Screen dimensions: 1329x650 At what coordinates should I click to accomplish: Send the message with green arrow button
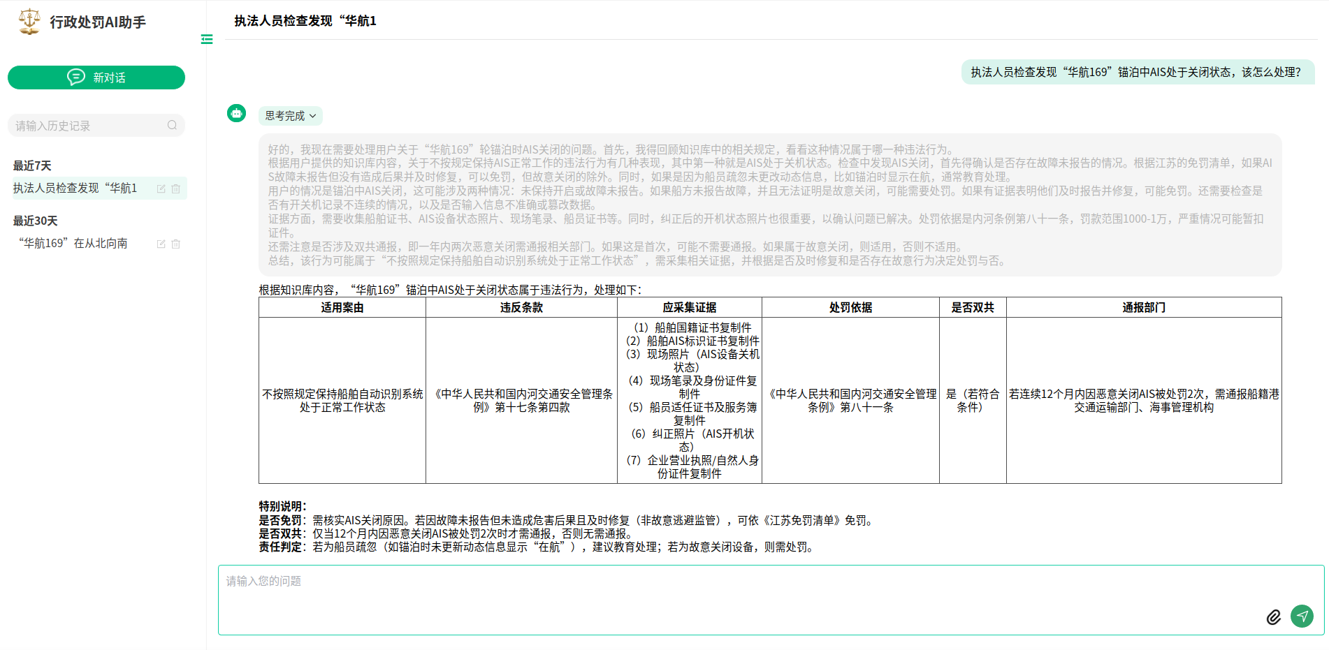coord(1302,616)
